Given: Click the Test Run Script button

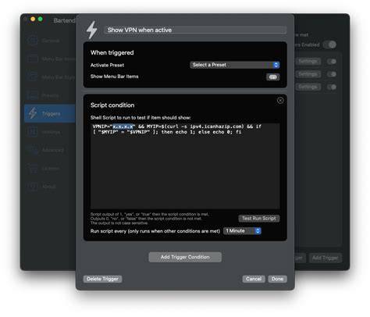Looking at the screenshot, I should click(259, 219).
